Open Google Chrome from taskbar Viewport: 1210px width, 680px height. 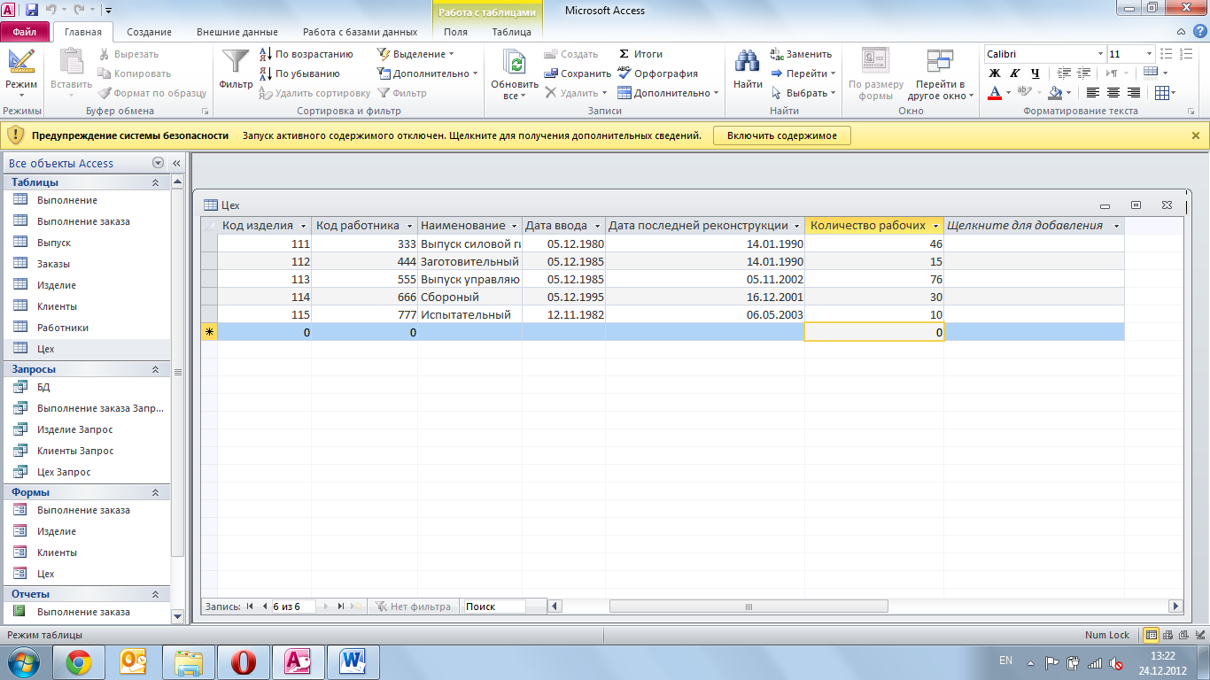(79, 661)
